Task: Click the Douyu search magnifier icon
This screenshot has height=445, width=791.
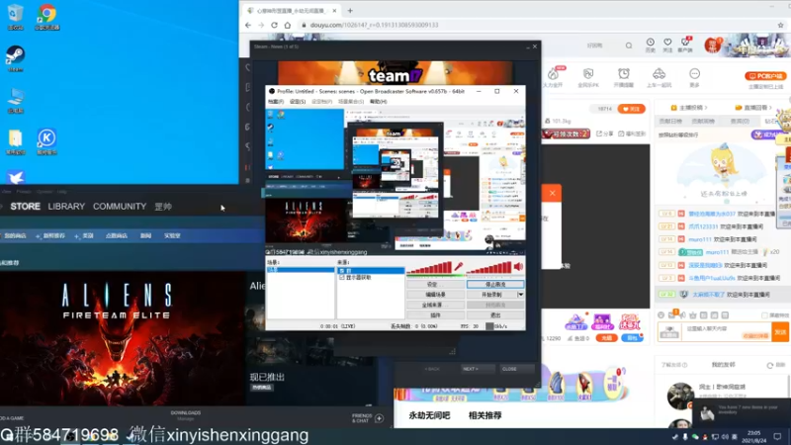Action: (629, 45)
